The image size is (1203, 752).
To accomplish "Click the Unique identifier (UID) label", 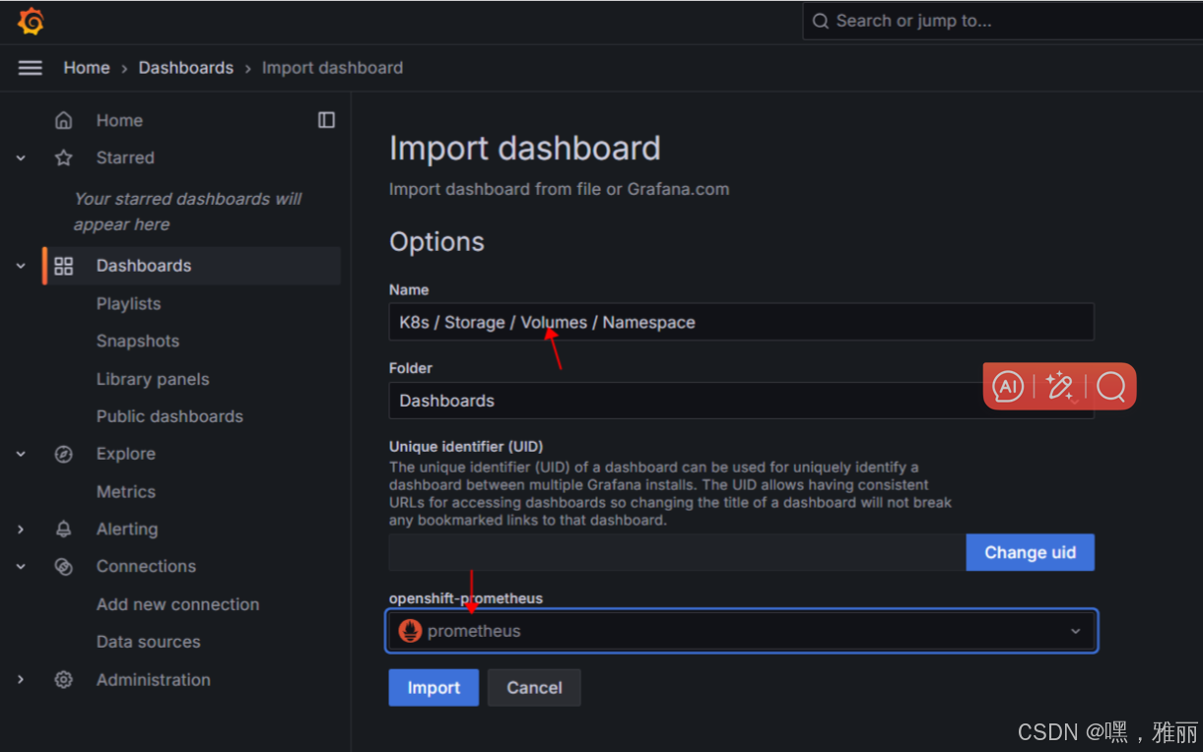I will [x=466, y=446].
